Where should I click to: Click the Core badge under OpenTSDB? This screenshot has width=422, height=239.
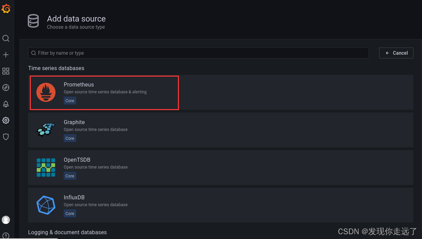click(70, 176)
